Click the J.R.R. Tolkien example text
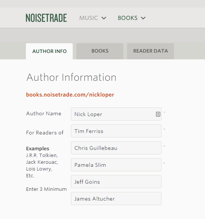 [42, 155]
